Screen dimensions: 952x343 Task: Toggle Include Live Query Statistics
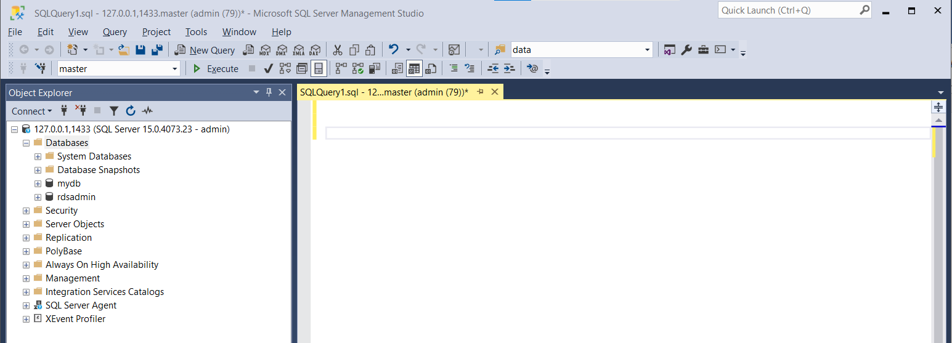pos(357,68)
